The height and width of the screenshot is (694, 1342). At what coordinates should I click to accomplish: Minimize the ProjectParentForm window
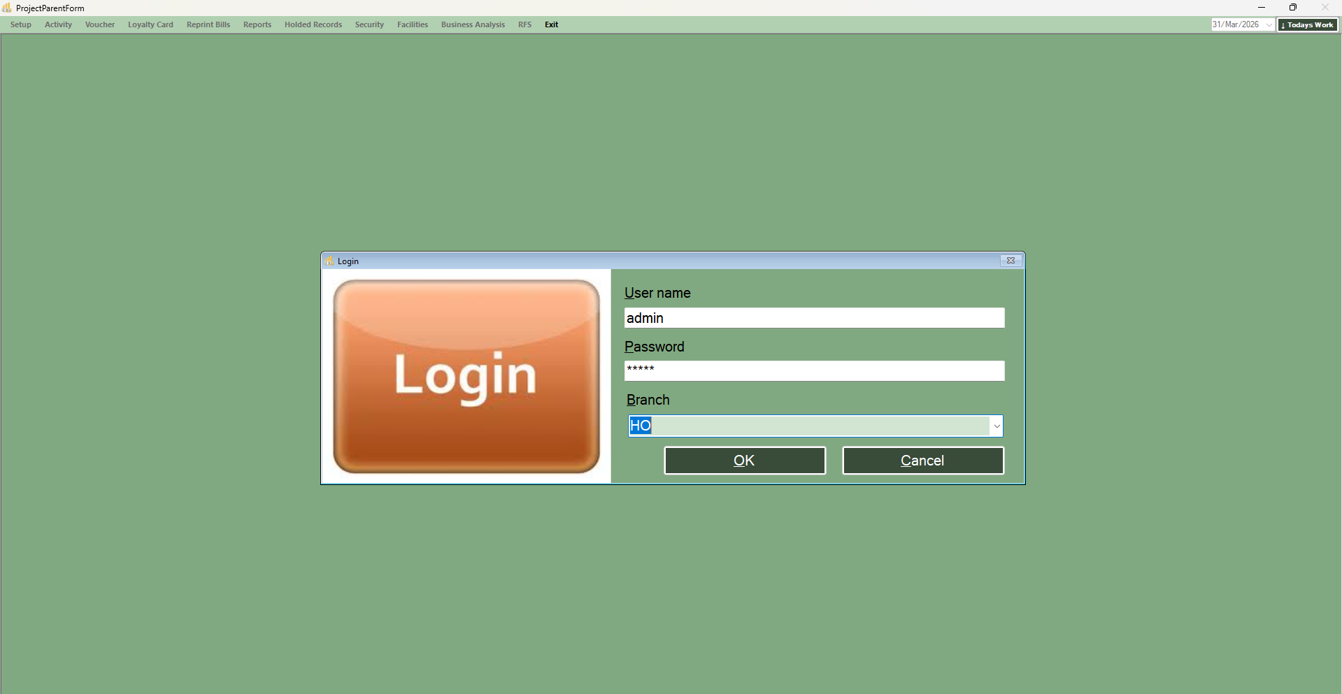pos(1262,8)
